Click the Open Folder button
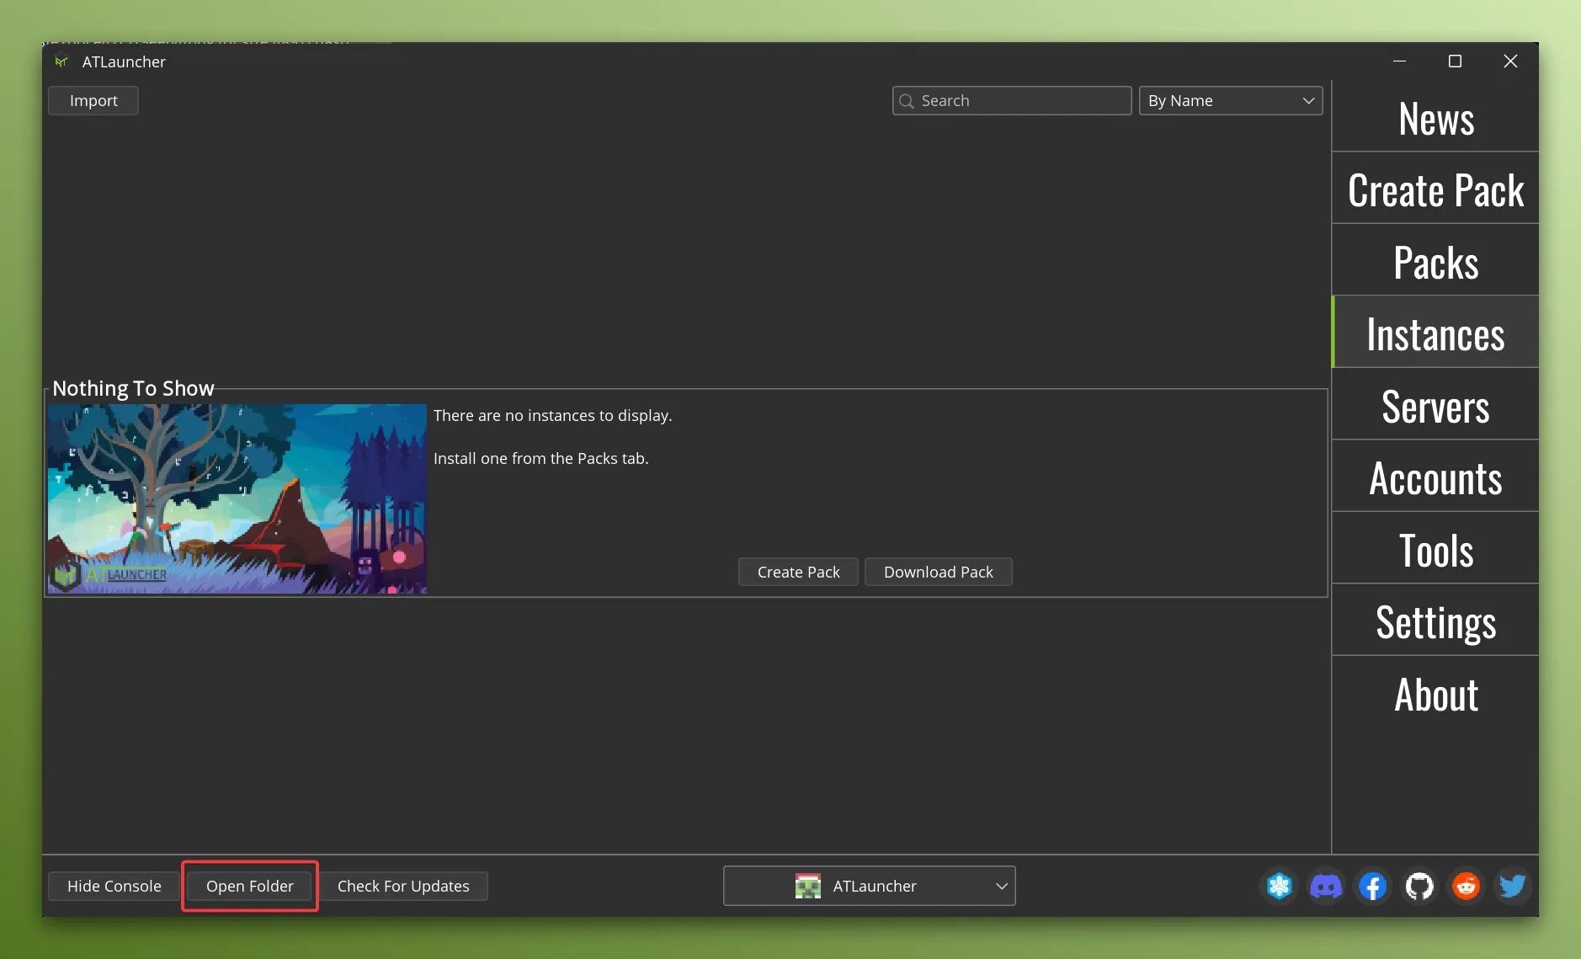 point(249,886)
